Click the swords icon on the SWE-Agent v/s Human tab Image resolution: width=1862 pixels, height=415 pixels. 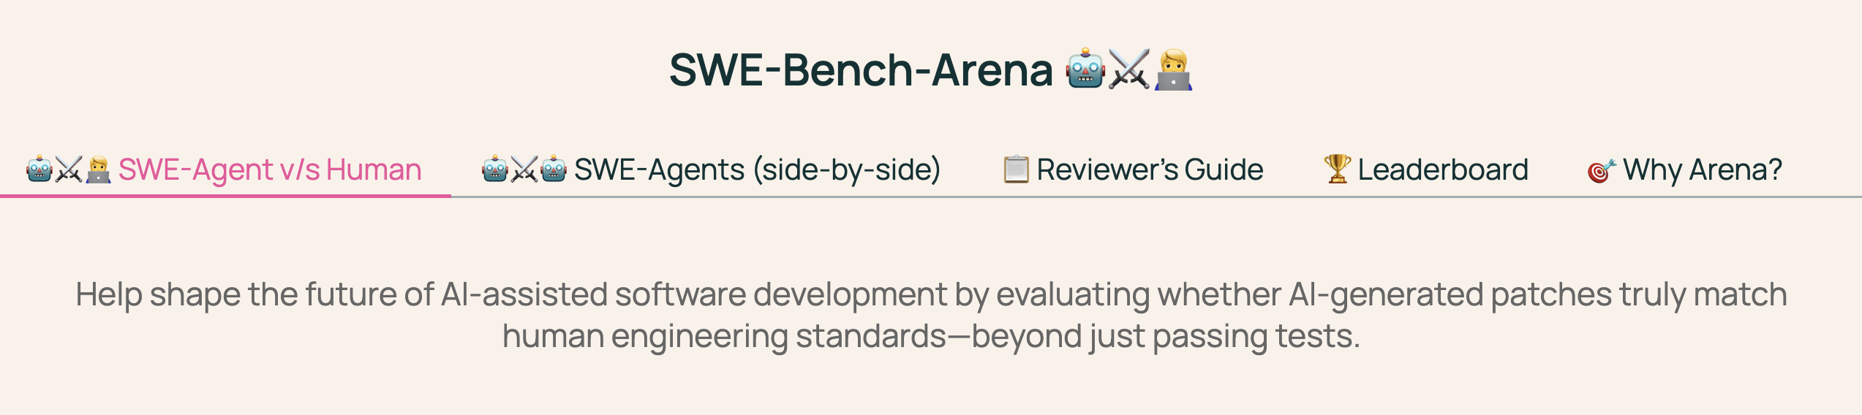point(69,170)
